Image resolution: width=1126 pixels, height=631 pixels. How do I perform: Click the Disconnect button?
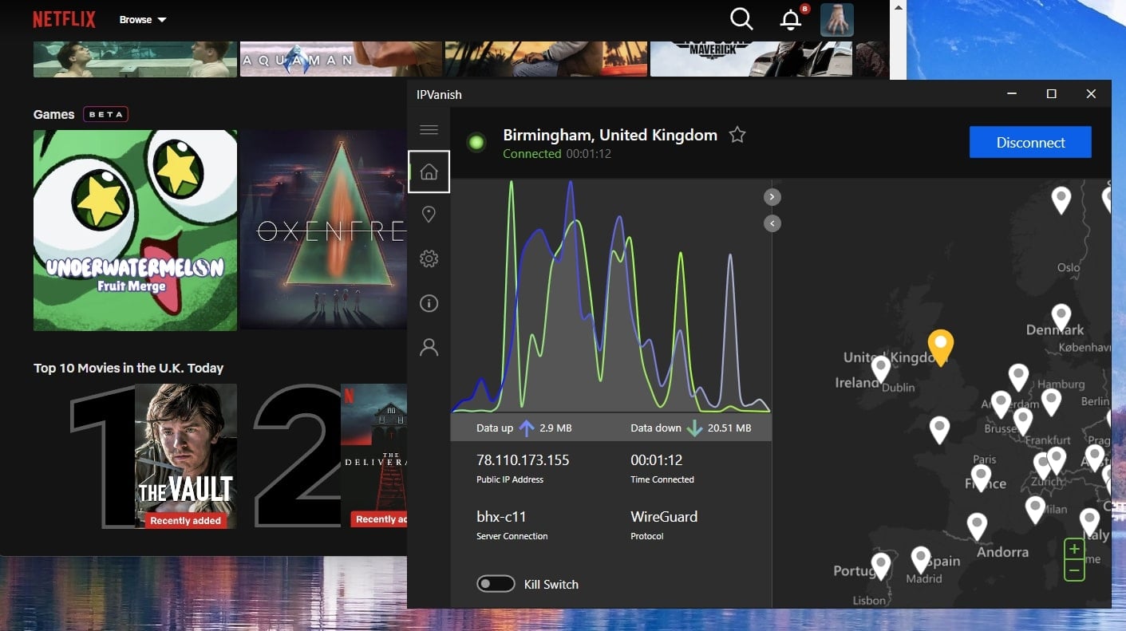[x=1030, y=142]
